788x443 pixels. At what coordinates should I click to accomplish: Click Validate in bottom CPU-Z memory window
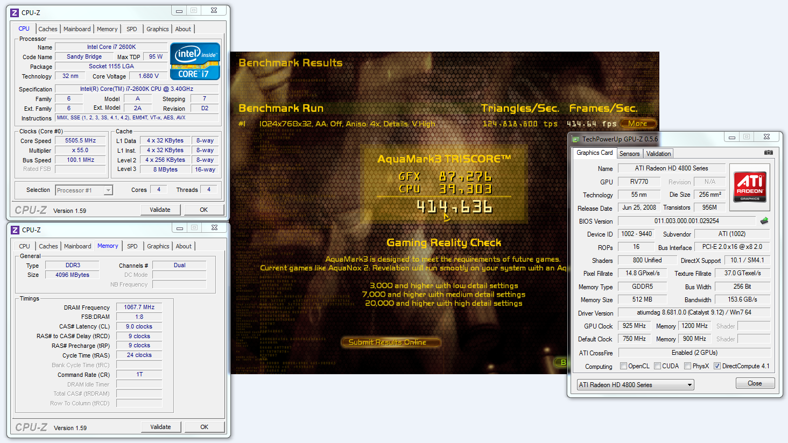click(160, 427)
